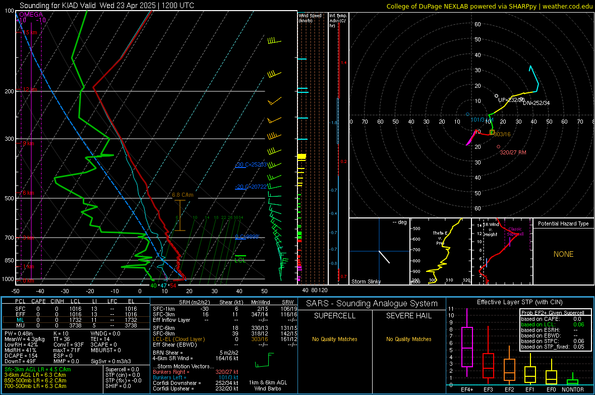Click the BRN Shear = row label
The height and width of the screenshot is (395, 595).
pos(167,353)
